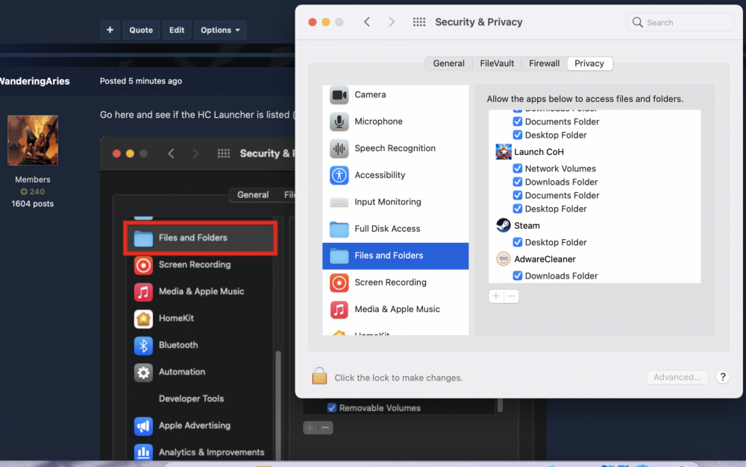The width and height of the screenshot is (746, 467).
Task: Switch to the FileVault tab
Action: point(497,64)
